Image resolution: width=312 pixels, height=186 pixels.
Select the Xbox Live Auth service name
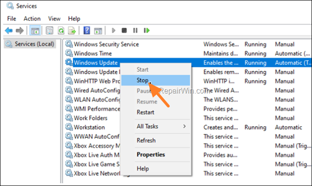(x=97, y=155)
